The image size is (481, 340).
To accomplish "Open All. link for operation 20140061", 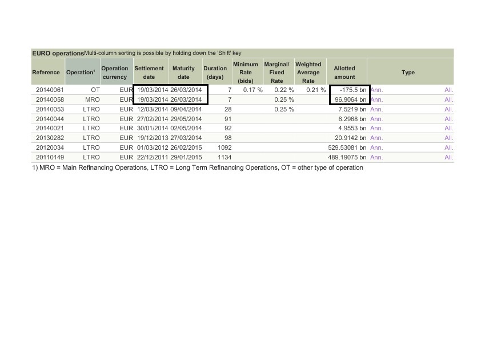I will (x=448, y=90).
